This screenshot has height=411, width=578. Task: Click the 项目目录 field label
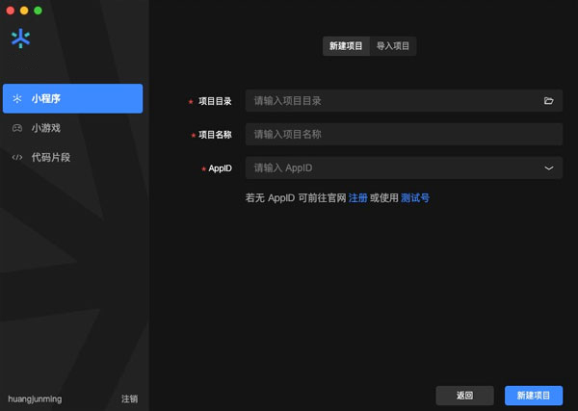click(215, 101)
